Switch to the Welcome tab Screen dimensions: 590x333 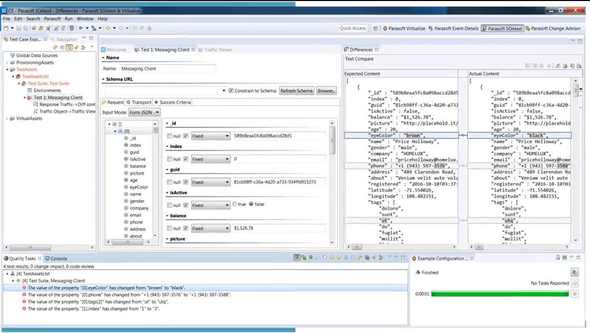point(113,50)
